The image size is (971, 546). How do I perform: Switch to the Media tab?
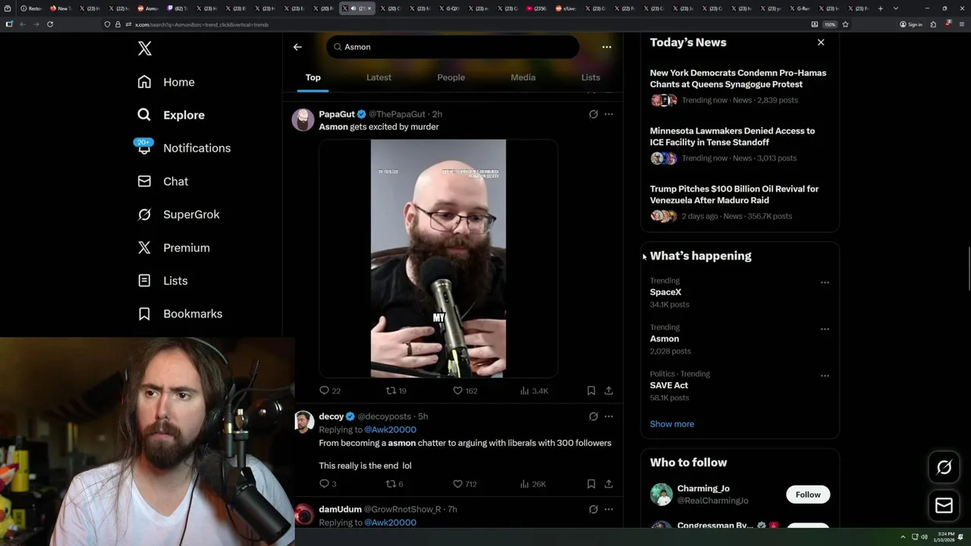point(523,77)
